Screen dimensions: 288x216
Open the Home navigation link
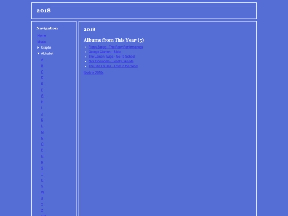[x=42, y=35]
